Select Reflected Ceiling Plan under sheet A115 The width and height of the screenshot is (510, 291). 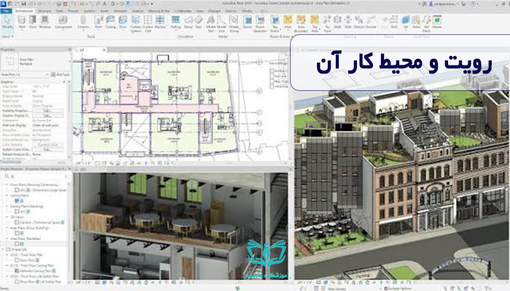[x=35, y=271]
